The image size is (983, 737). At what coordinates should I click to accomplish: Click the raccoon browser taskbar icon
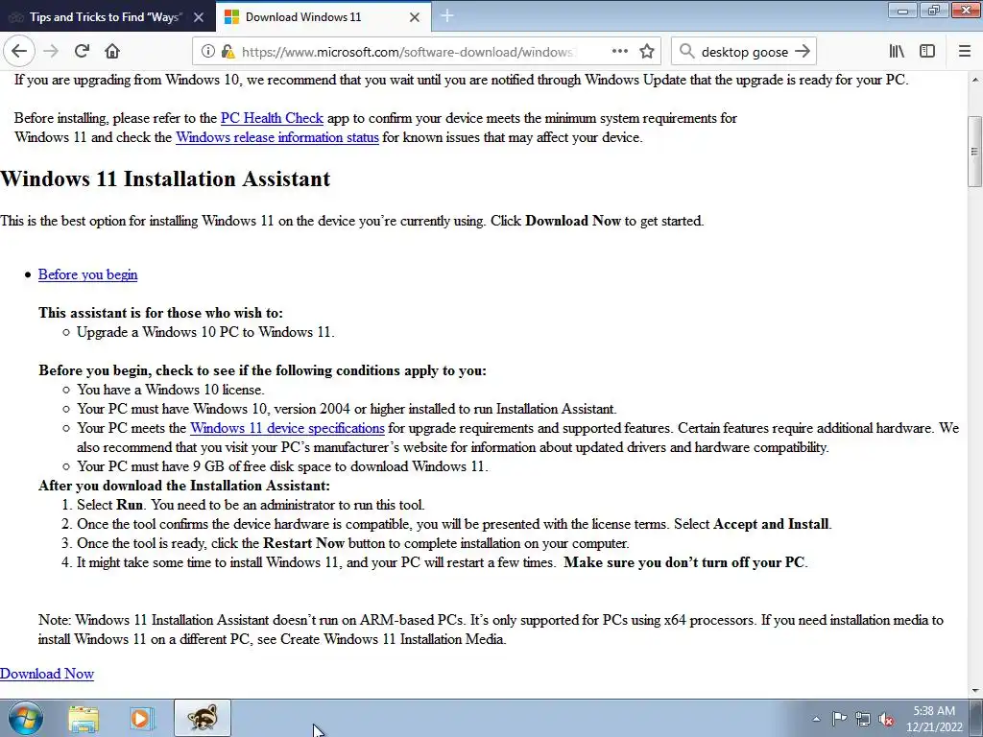coord(202,718)
